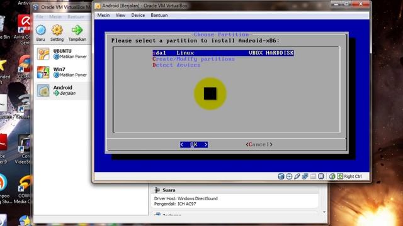Open the Bantuan menu in Android VM window
This screenshot has height=226, width=403.
click(159, 15)
